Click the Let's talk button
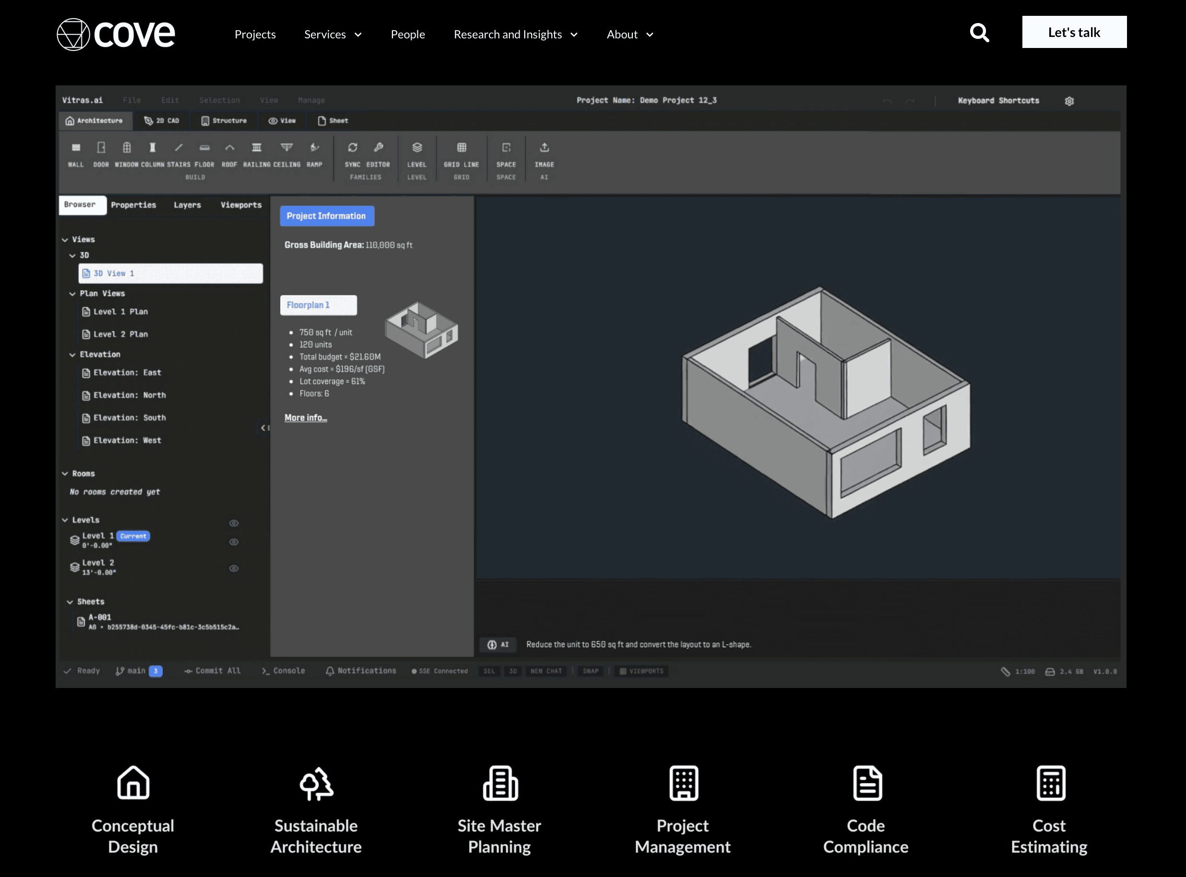The image size is (1186, 877). click(x=1074, y=32)
